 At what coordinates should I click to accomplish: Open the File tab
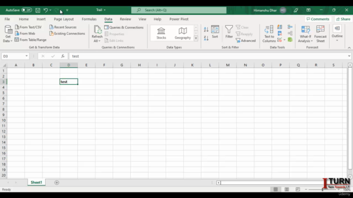pyautogui.click(x=7, y=19)
